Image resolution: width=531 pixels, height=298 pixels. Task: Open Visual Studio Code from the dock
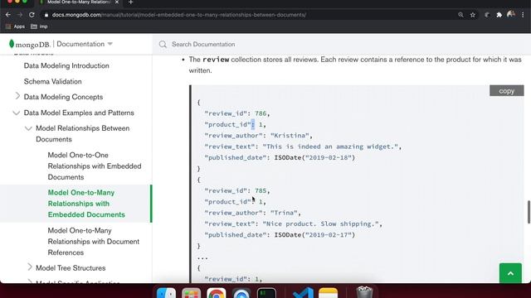[303, 293]
